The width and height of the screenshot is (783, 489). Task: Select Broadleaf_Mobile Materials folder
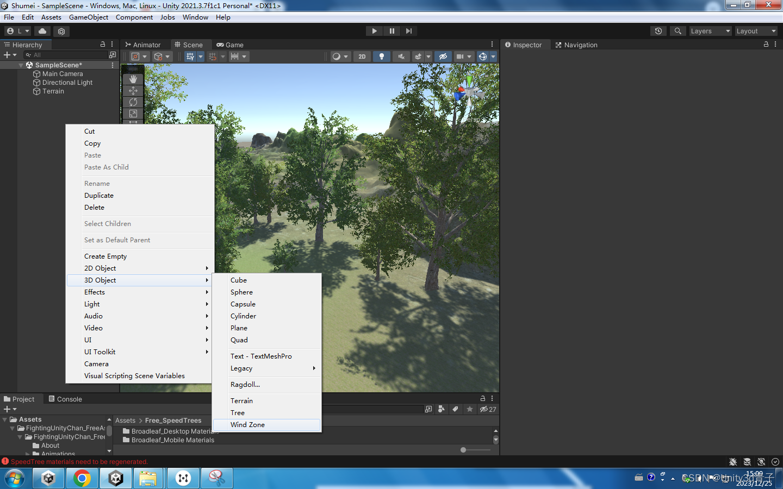click(169, 440)
